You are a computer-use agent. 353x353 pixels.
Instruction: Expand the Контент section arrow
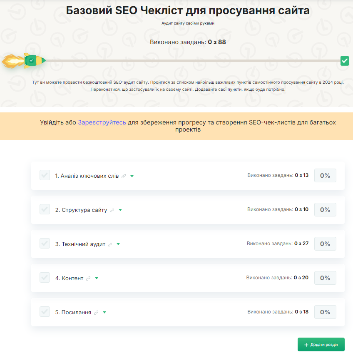click(97, 278)
